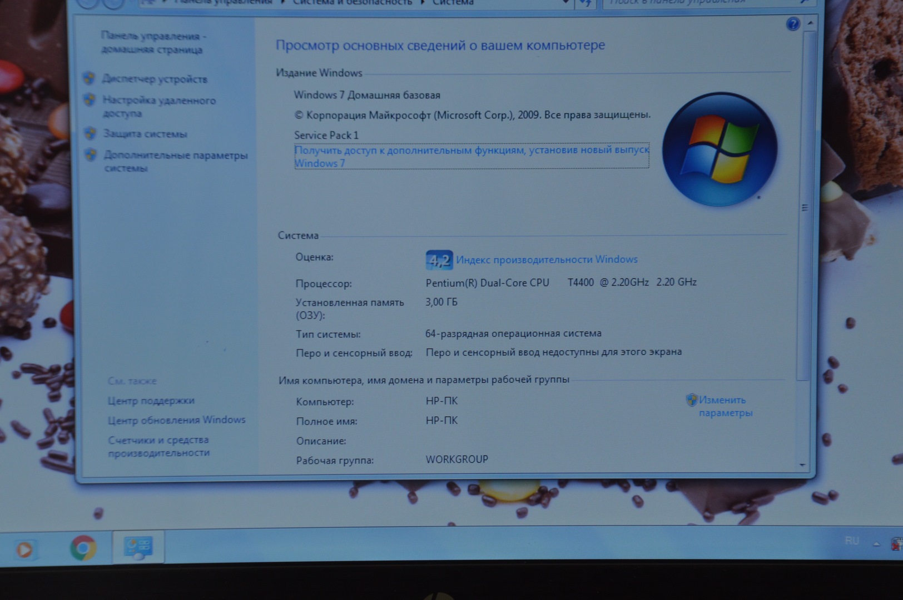903x600 pixels.
Task: Click the link to get additional Windows 7 features
Action: 472,156
